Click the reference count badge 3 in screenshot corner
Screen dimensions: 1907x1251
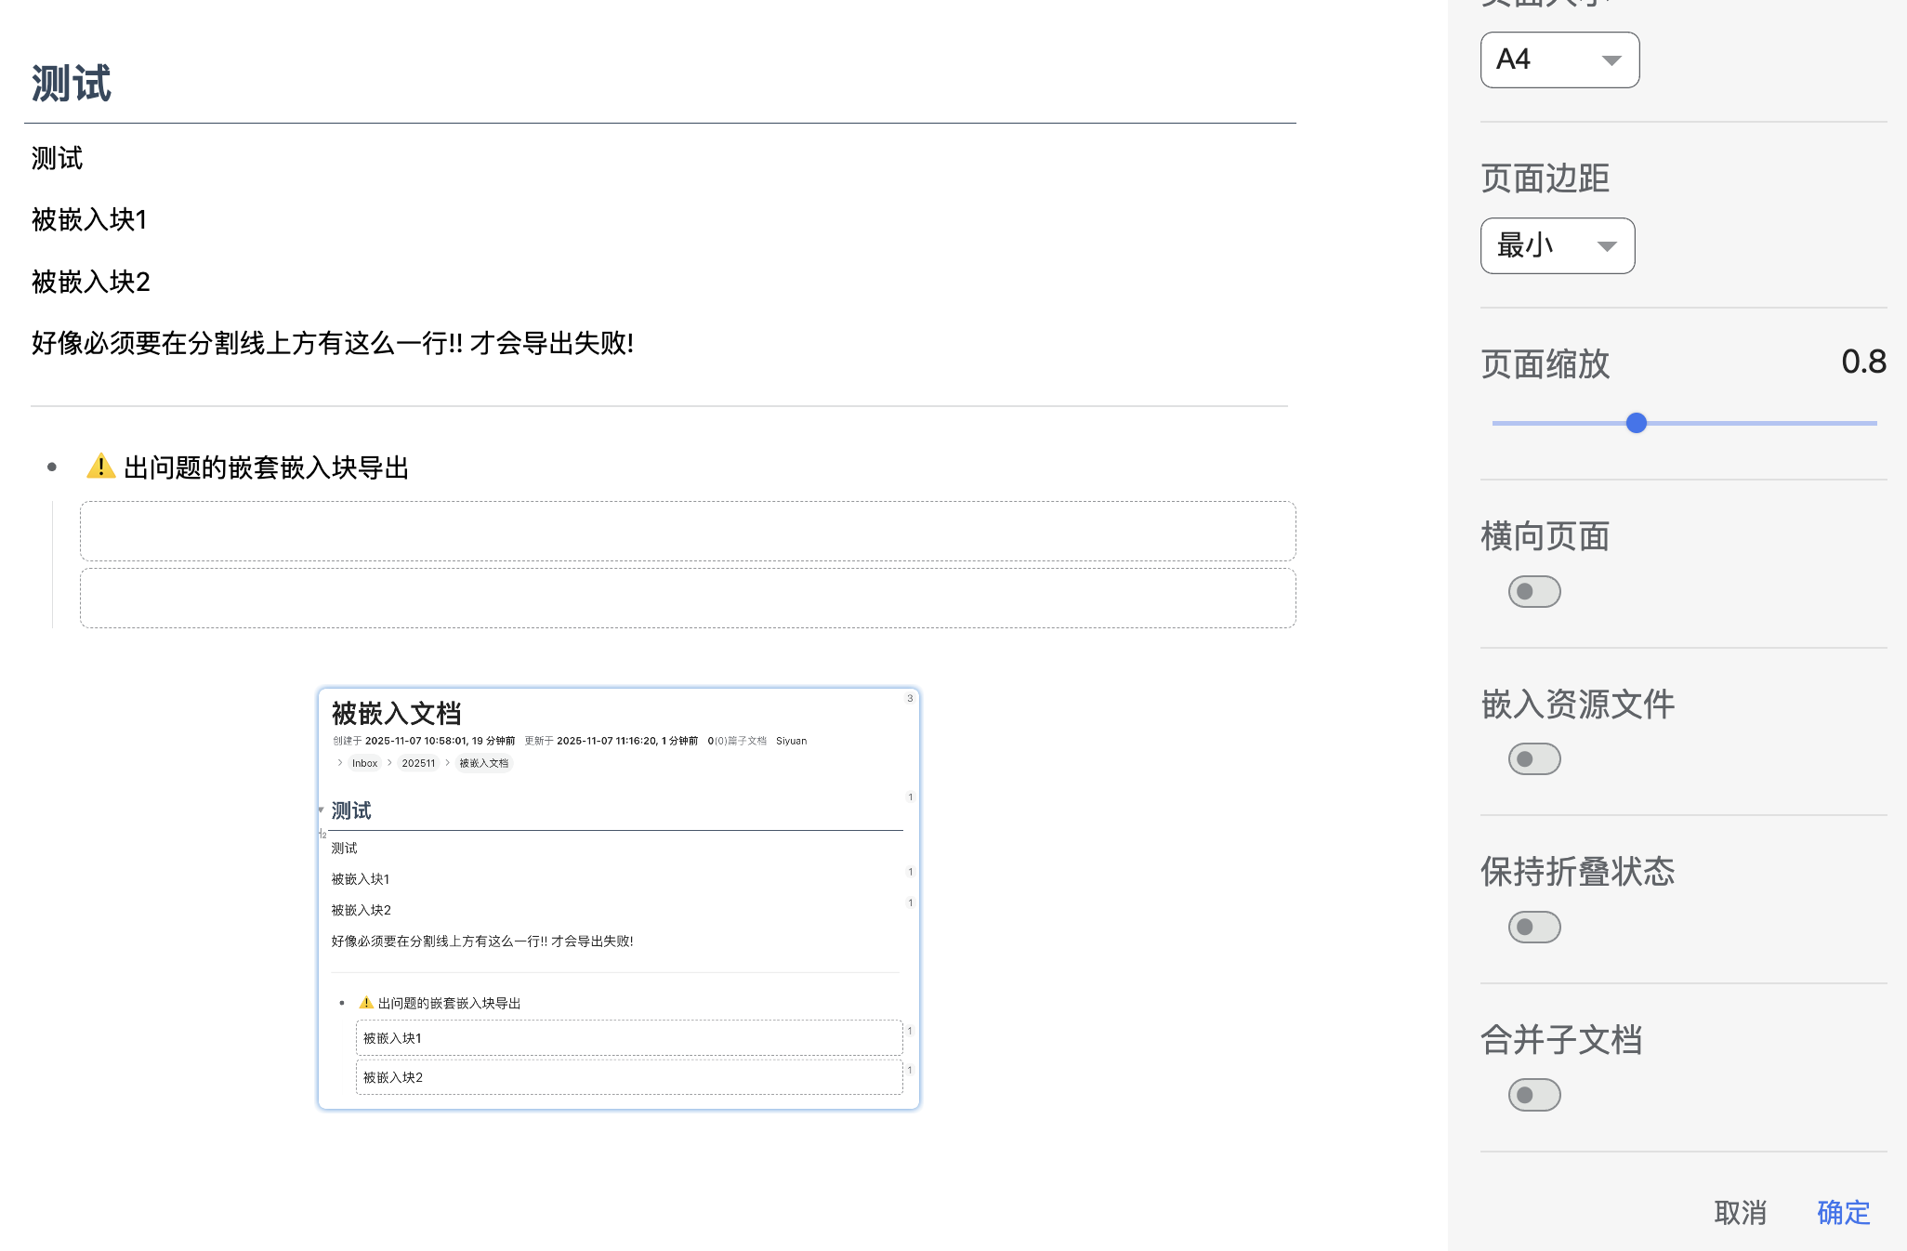click(910, 698)
